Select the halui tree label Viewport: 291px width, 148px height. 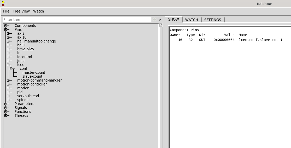pos(21,45)
